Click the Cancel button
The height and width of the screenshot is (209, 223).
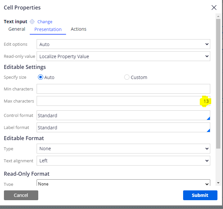click(21, 195)
